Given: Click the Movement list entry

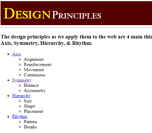Looking at the screenshot, I should coord(34,70).
